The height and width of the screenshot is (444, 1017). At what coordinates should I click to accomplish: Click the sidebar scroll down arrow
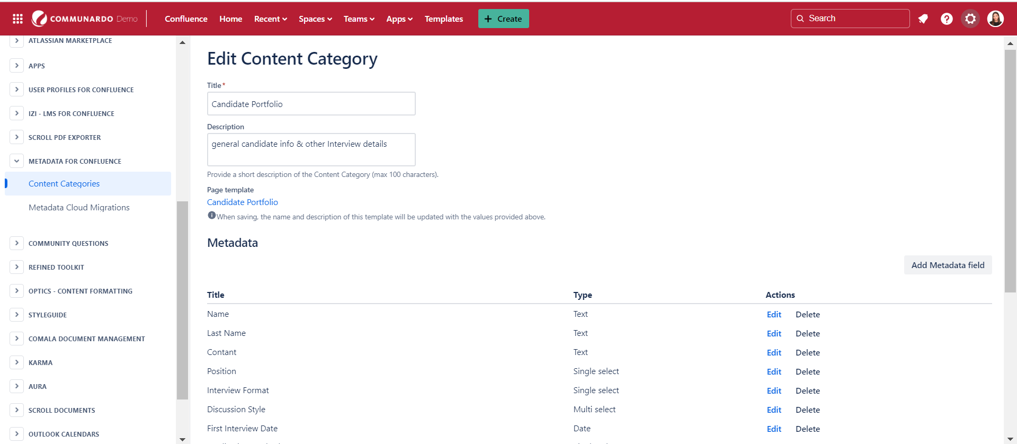coord(182,439)
